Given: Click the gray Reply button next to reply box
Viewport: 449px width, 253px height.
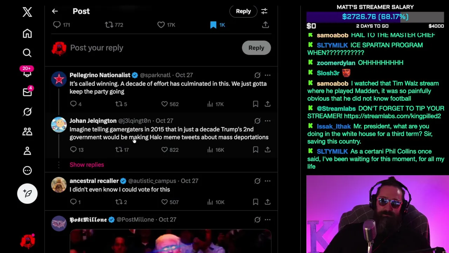Looking at the screenshot, I should (x=256, y=48).
